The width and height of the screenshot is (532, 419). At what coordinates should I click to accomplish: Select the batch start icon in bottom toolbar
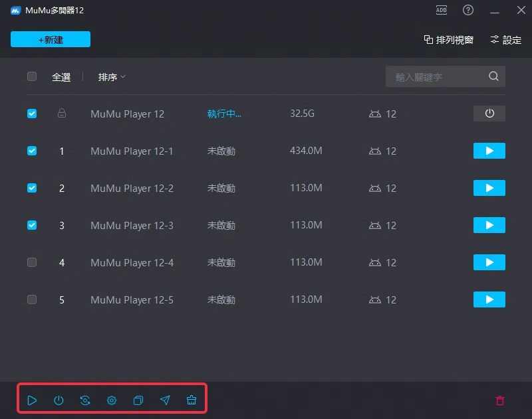[32, 400]
